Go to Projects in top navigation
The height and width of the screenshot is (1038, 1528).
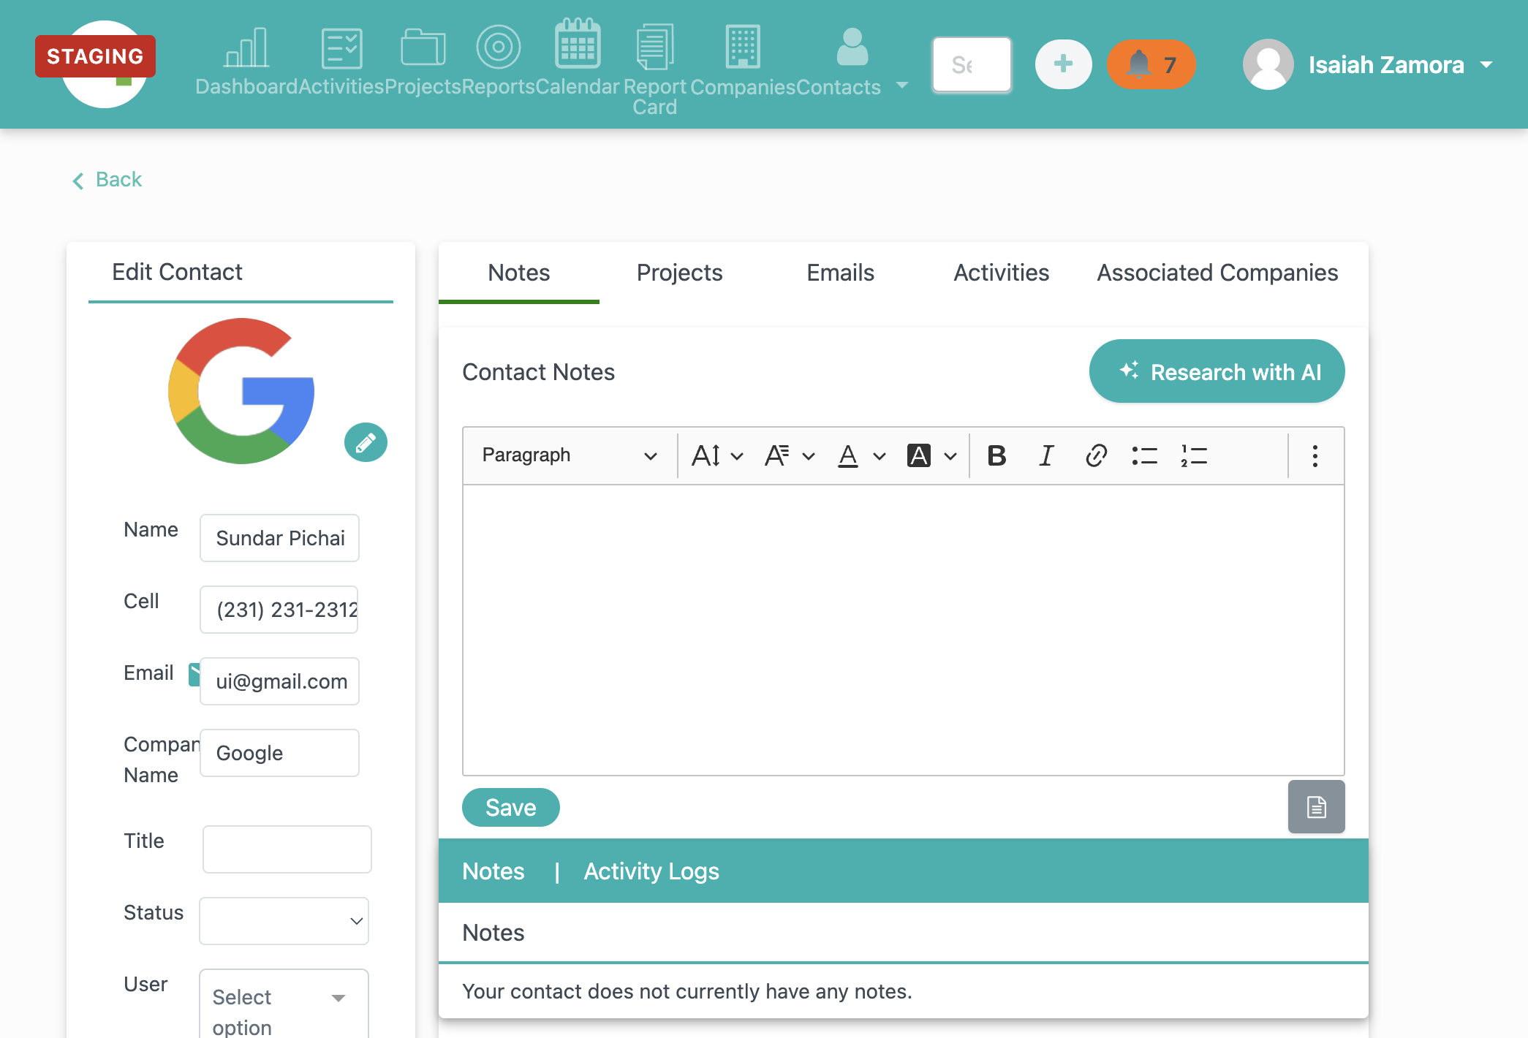click(x=423, y=62)
